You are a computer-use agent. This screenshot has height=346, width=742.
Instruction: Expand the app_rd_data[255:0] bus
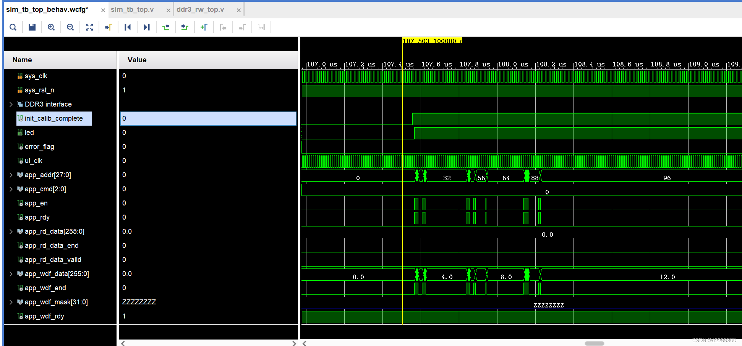[11, 231]
